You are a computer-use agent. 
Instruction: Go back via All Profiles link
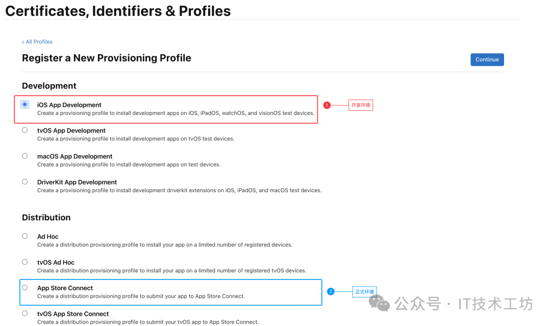coord(37,42)
